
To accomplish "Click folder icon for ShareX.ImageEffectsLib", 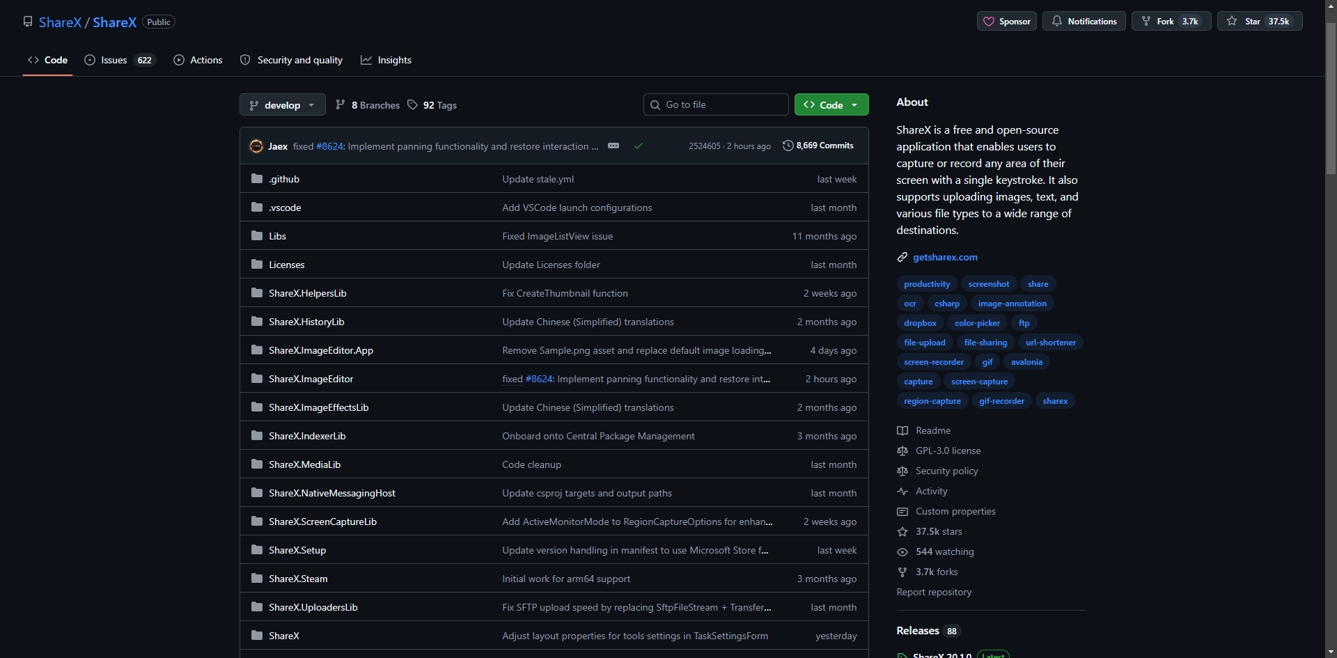I will point(257,407).
